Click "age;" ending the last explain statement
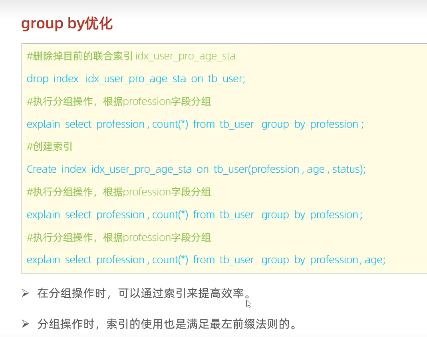The width and height of the screenshot is (427, 337). [x=375, y=260]
